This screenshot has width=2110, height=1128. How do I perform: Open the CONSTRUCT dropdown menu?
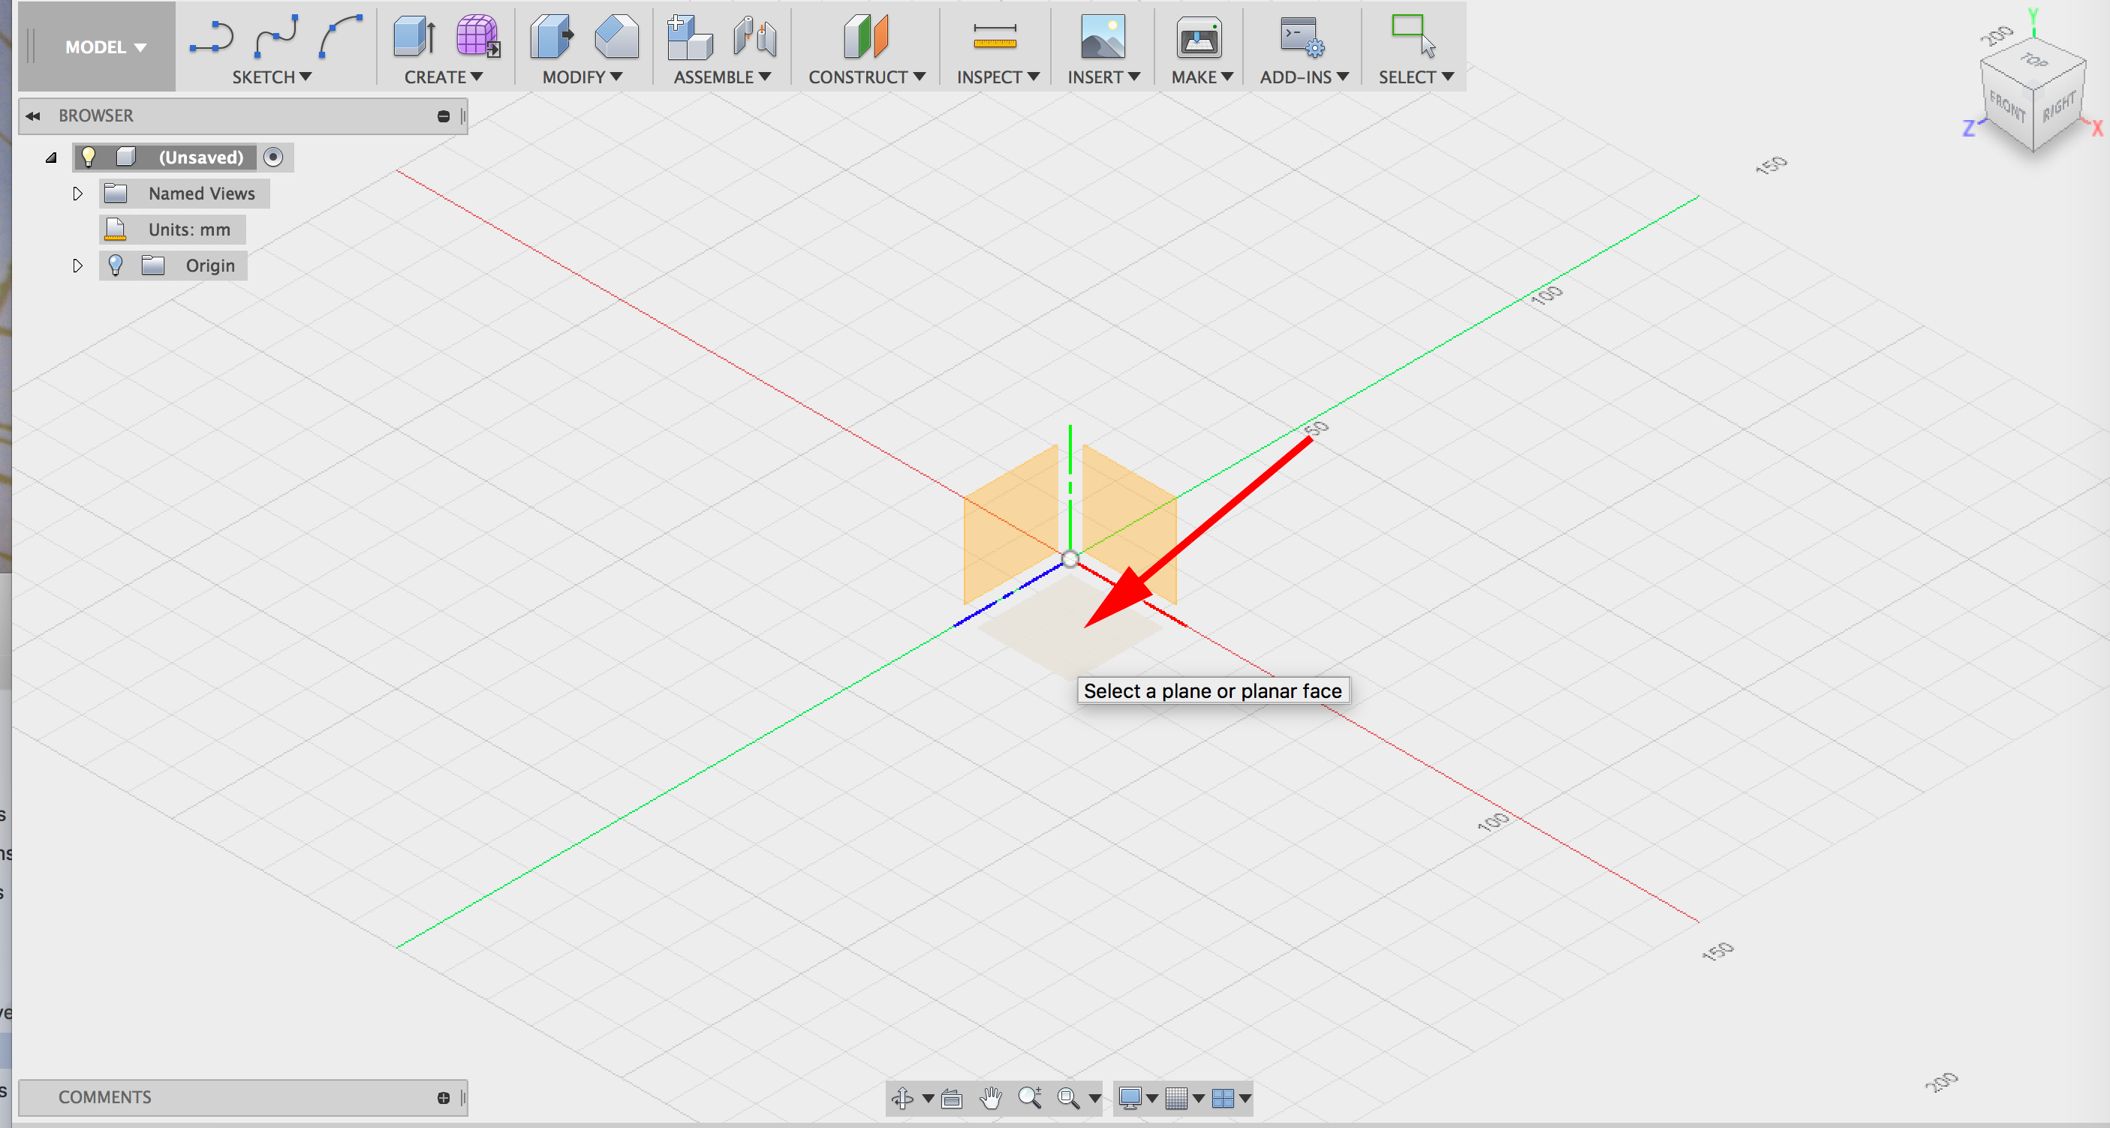(867, 77)
